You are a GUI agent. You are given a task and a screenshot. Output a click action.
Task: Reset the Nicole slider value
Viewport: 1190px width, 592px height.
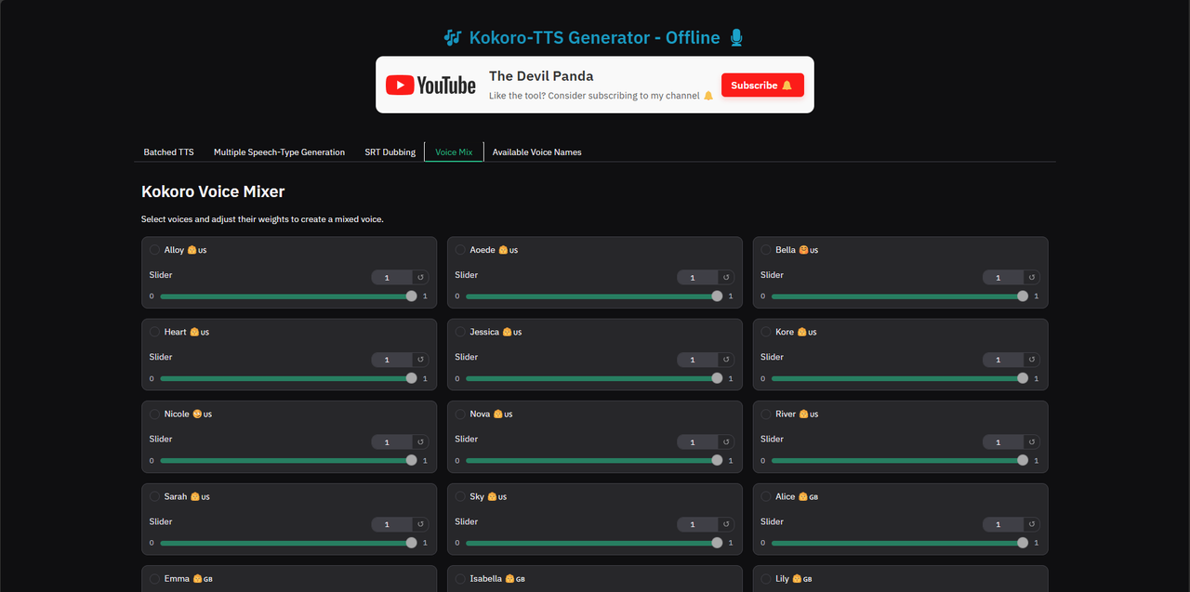click(420, 442)
